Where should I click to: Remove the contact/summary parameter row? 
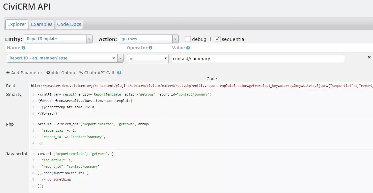[x=369, y=57]
